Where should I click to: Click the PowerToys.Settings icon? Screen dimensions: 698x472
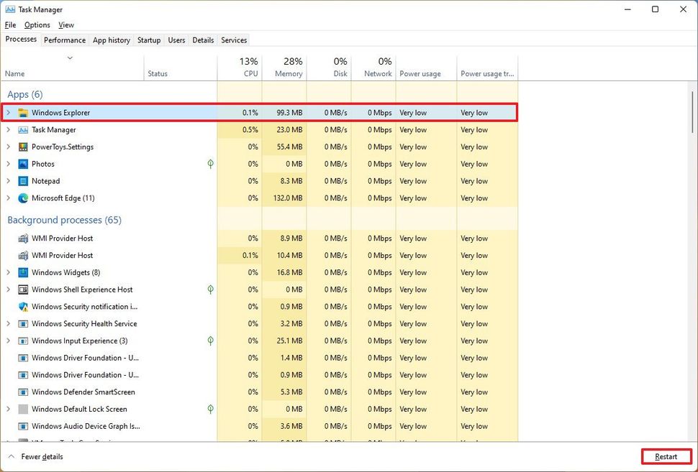click(x=24, y=147)
